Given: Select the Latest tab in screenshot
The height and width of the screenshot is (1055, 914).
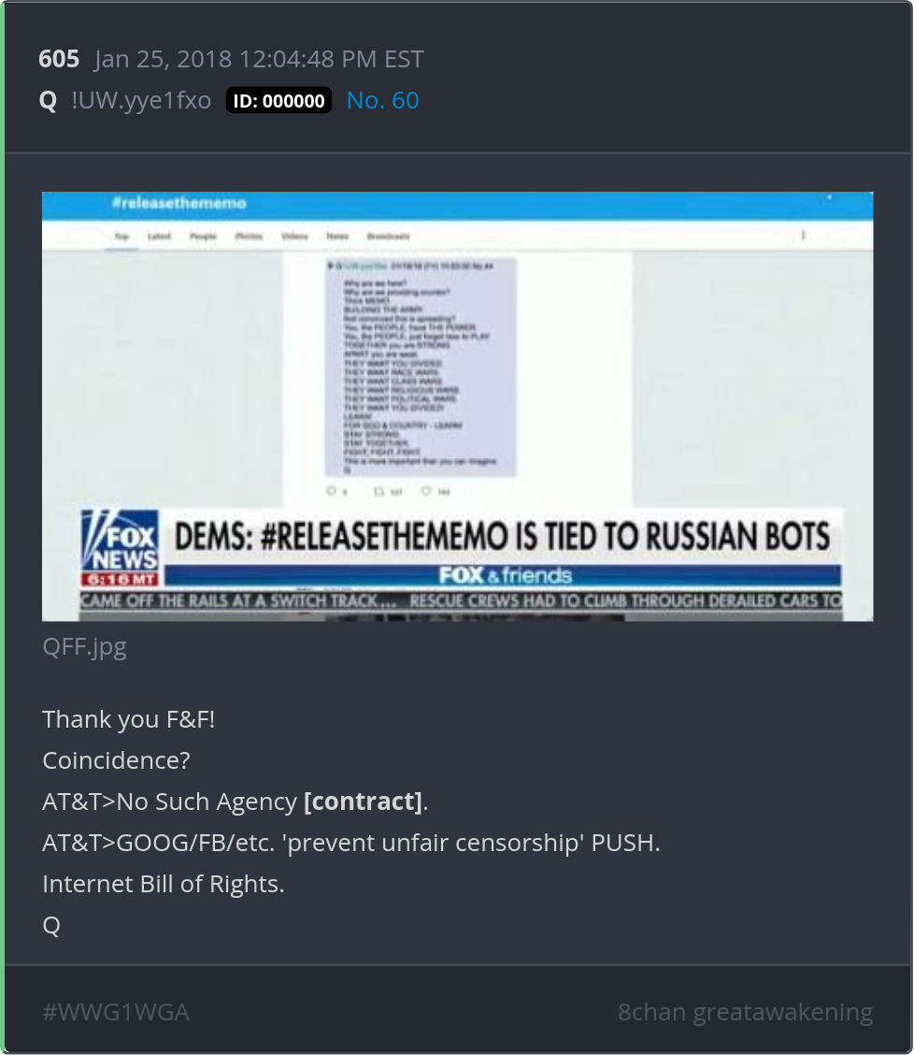Looking at the screenshot, I should 159,237.
